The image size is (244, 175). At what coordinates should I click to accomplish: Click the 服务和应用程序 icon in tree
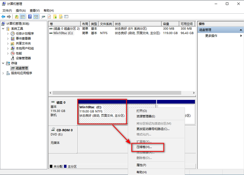coord(8,73)
